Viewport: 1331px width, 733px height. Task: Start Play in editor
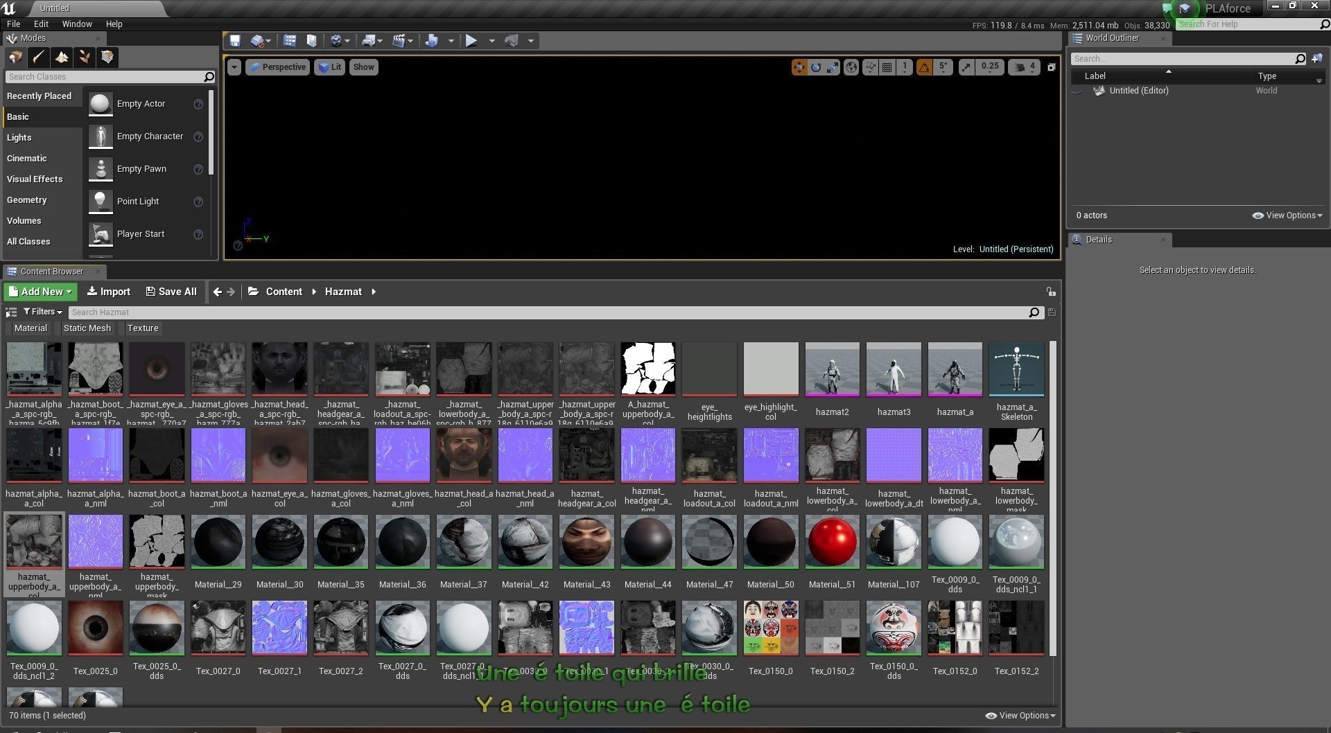click(x=471, y=41)
